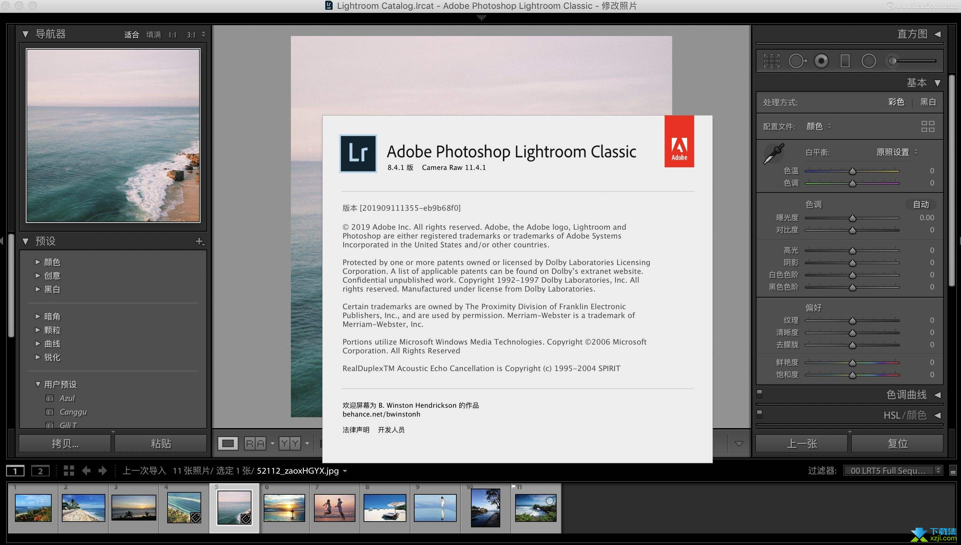Screen dimensions: 961x545
Task: Open toolbar content dropdown triangle
Action: [x=739, y=443]
